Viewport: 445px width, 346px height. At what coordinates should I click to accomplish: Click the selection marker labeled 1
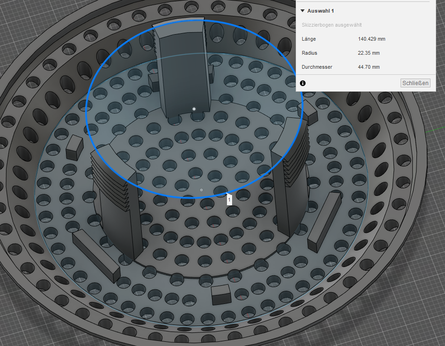click(x=229, y=200)
